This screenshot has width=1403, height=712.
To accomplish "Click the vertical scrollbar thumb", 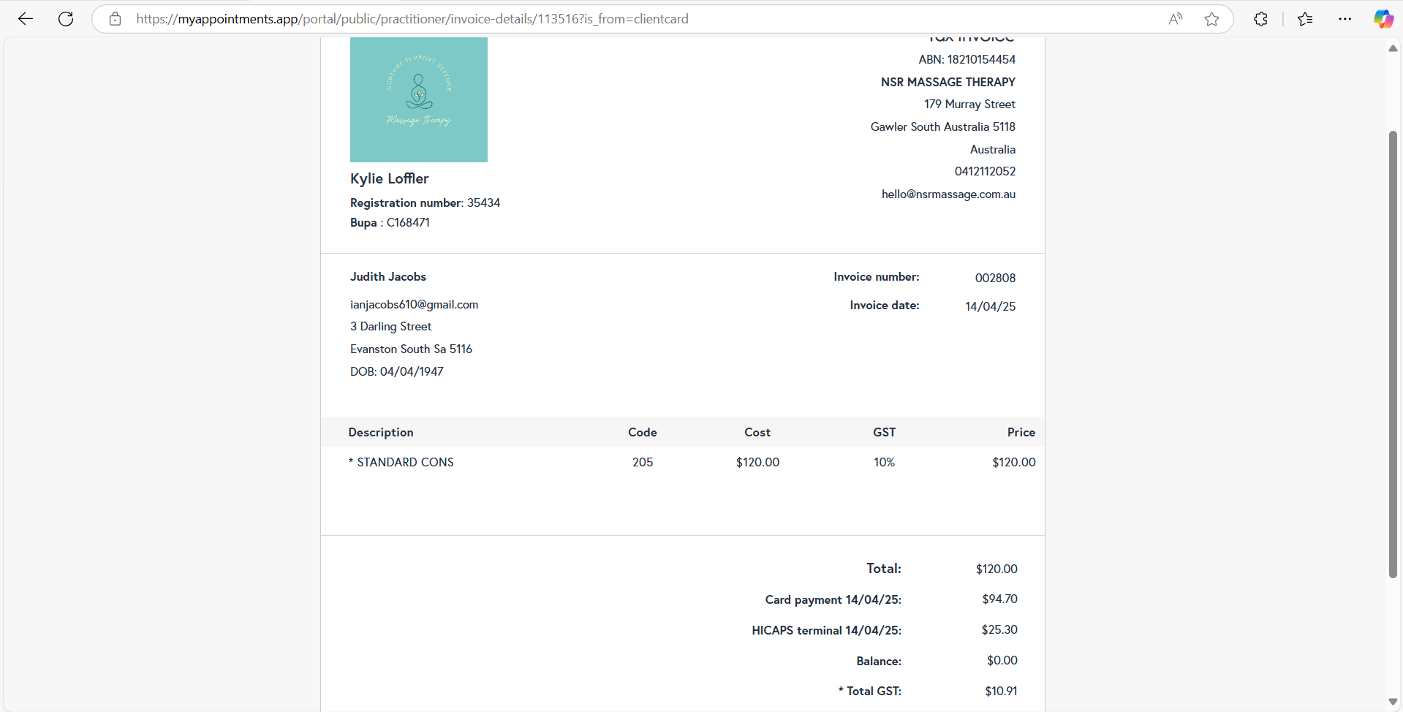I will (x=1393, y=355).
